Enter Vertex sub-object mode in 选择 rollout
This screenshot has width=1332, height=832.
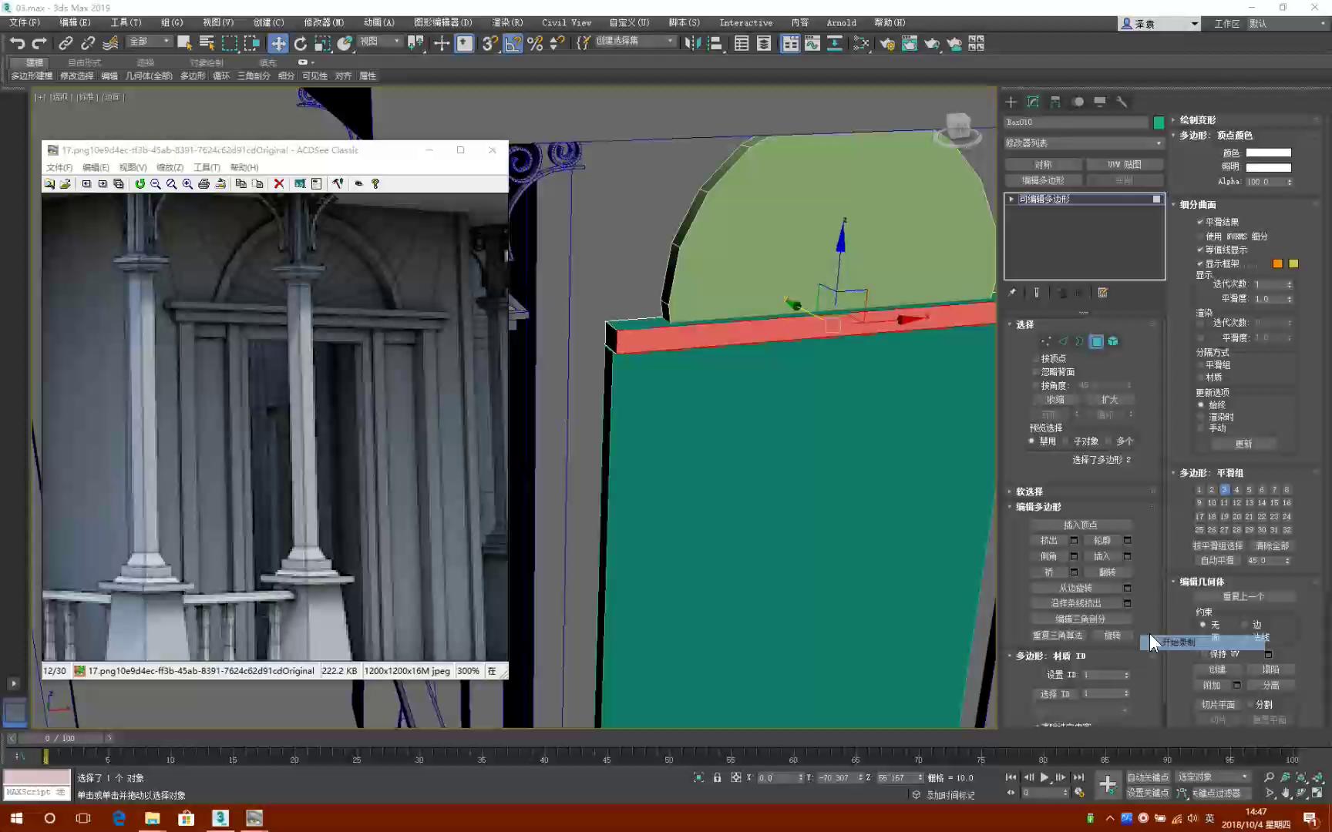pos(1047,341)
